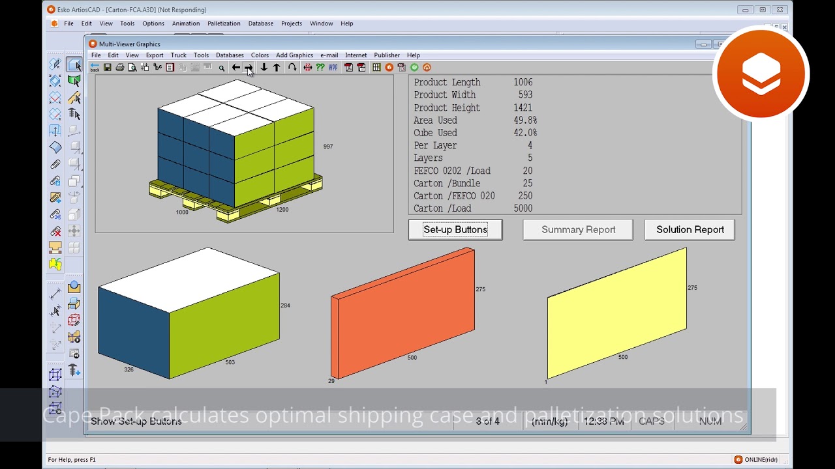
Task: Open the Databases menu in Multi-Viewer
Action: pyautogui.click(x=230, y=55)
